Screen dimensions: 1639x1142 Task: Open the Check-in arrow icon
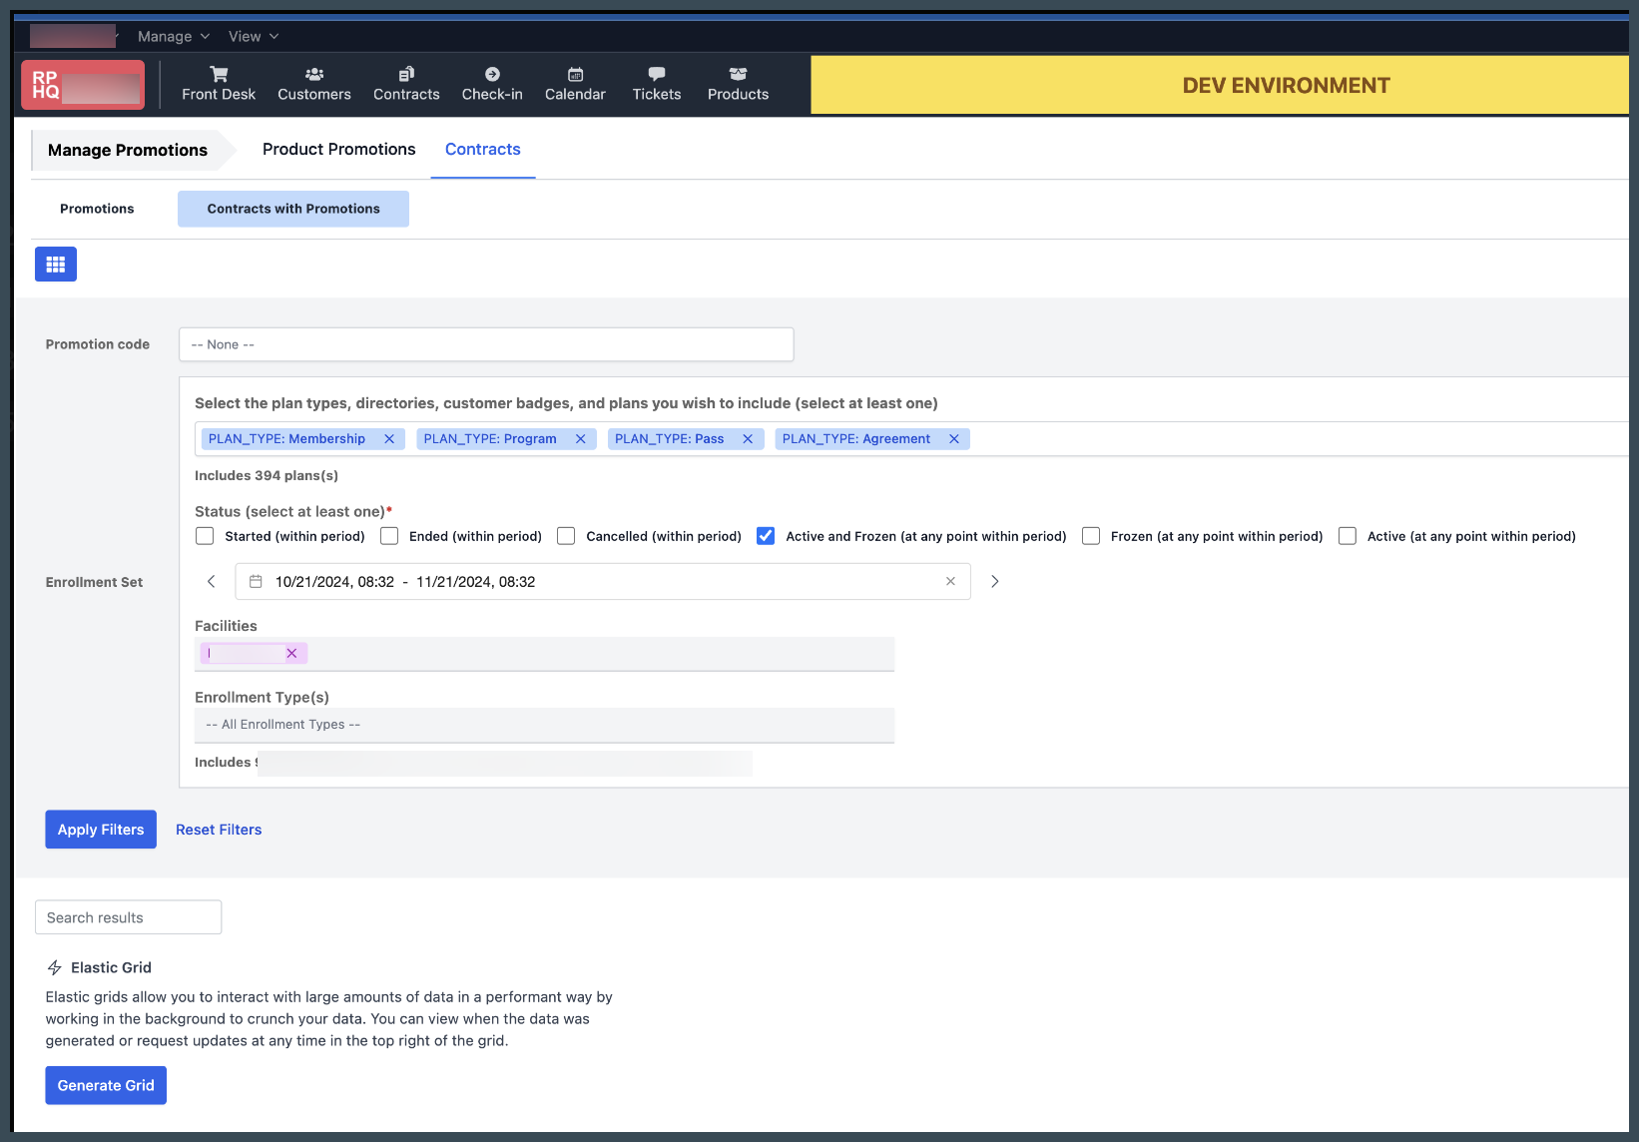point(492,74)
